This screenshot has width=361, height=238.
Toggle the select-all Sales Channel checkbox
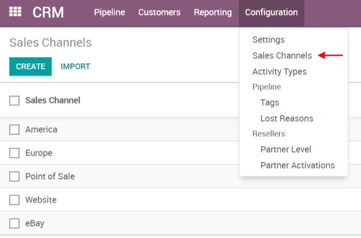pos(15,100)
